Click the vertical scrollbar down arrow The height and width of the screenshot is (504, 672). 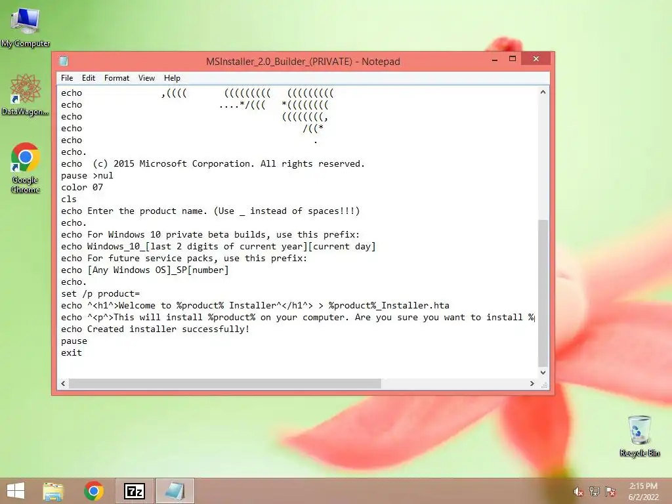(543, 373)
